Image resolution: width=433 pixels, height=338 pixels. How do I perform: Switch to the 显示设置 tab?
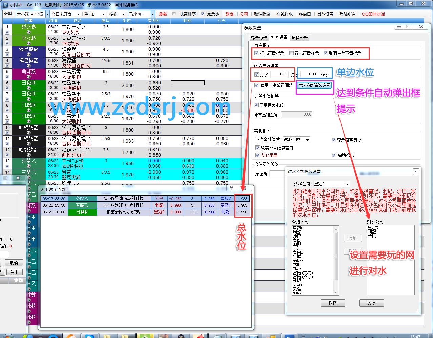click(259, 38)
